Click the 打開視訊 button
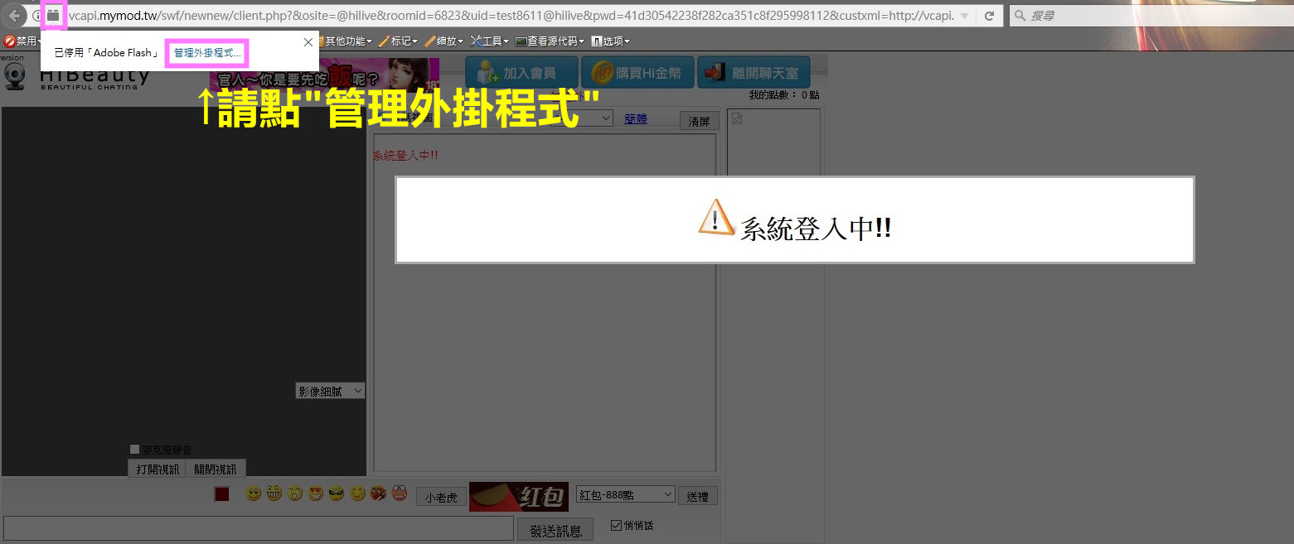Image resolution: width=1294 pixels, height=544 pixels. [157, 469]
